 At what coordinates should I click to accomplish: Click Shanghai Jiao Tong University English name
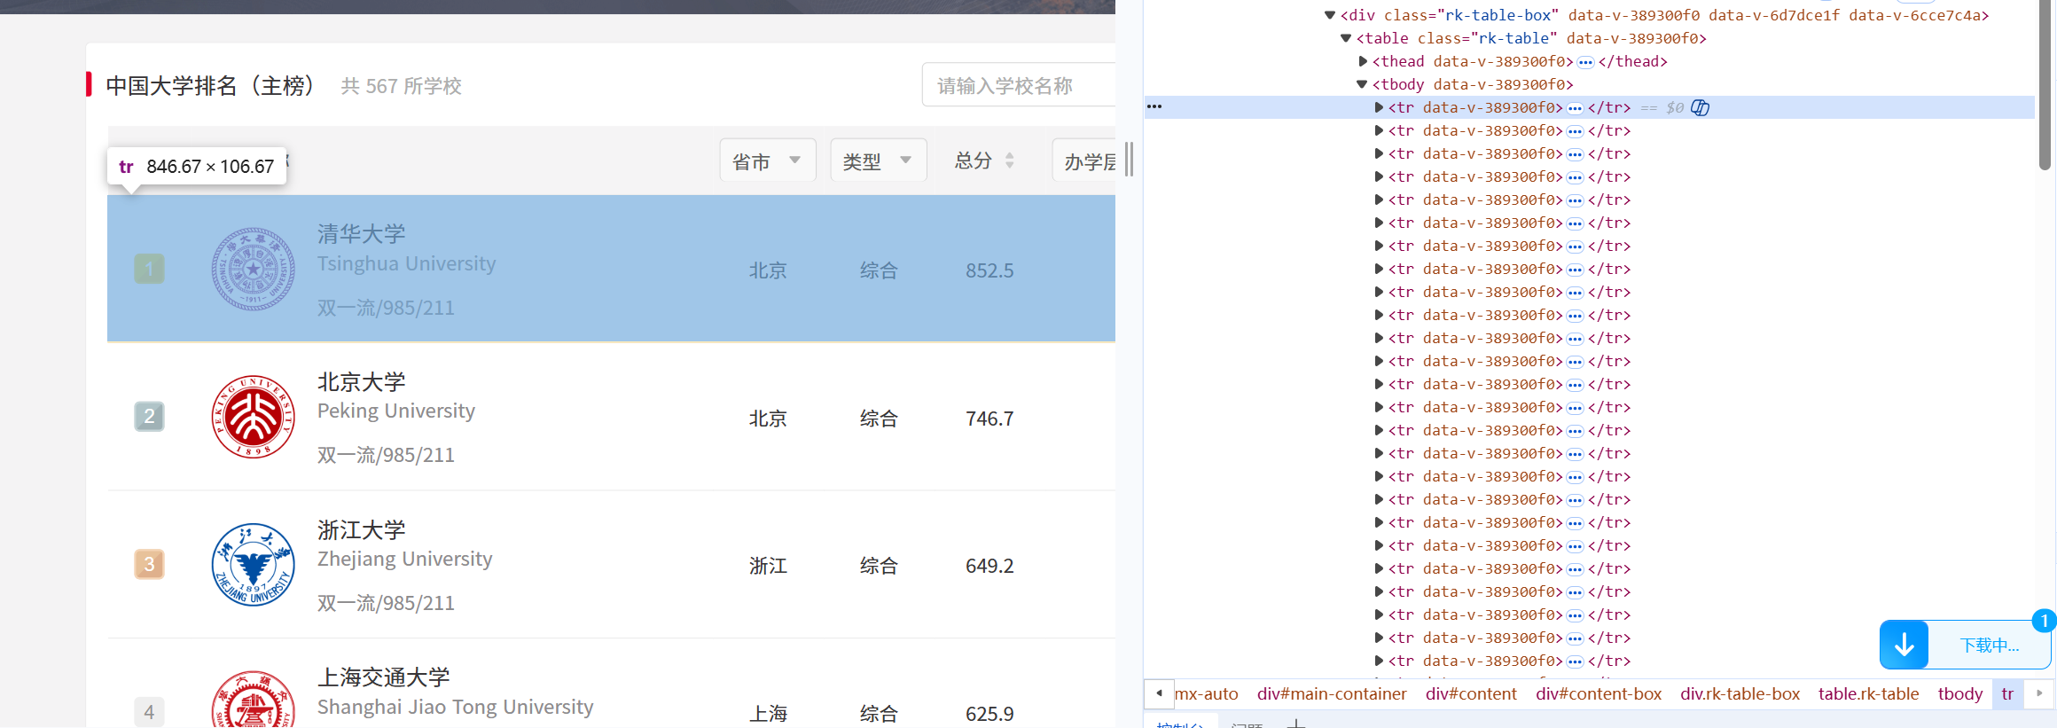[x=456, y=707]
